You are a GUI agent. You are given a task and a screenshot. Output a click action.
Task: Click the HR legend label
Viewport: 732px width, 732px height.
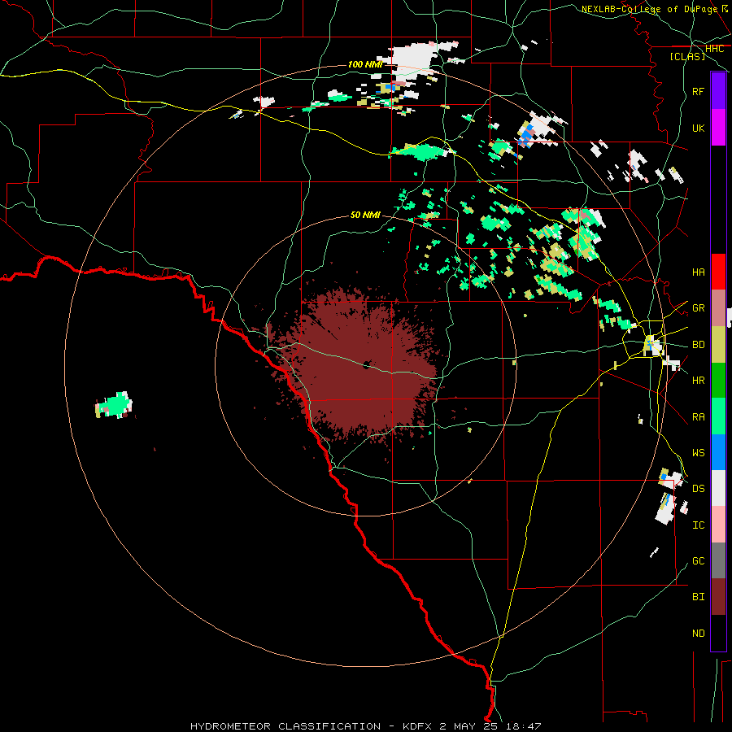(x=699, y=381)
